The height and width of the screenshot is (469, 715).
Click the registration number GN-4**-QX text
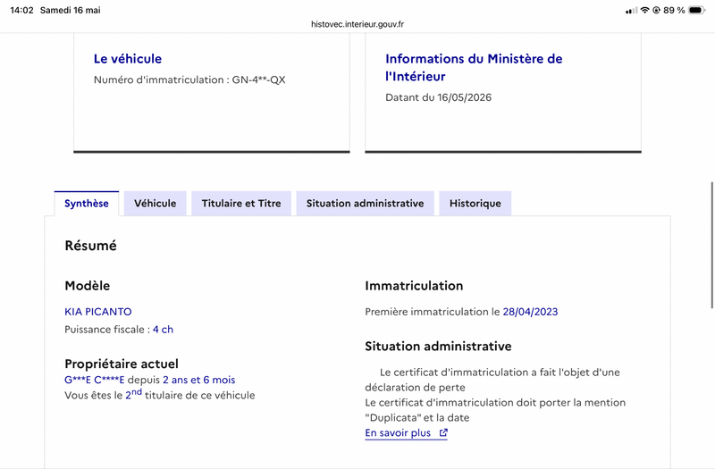tap(258, 80)
